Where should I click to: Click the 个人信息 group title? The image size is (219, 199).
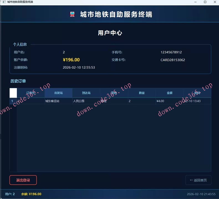20,44
